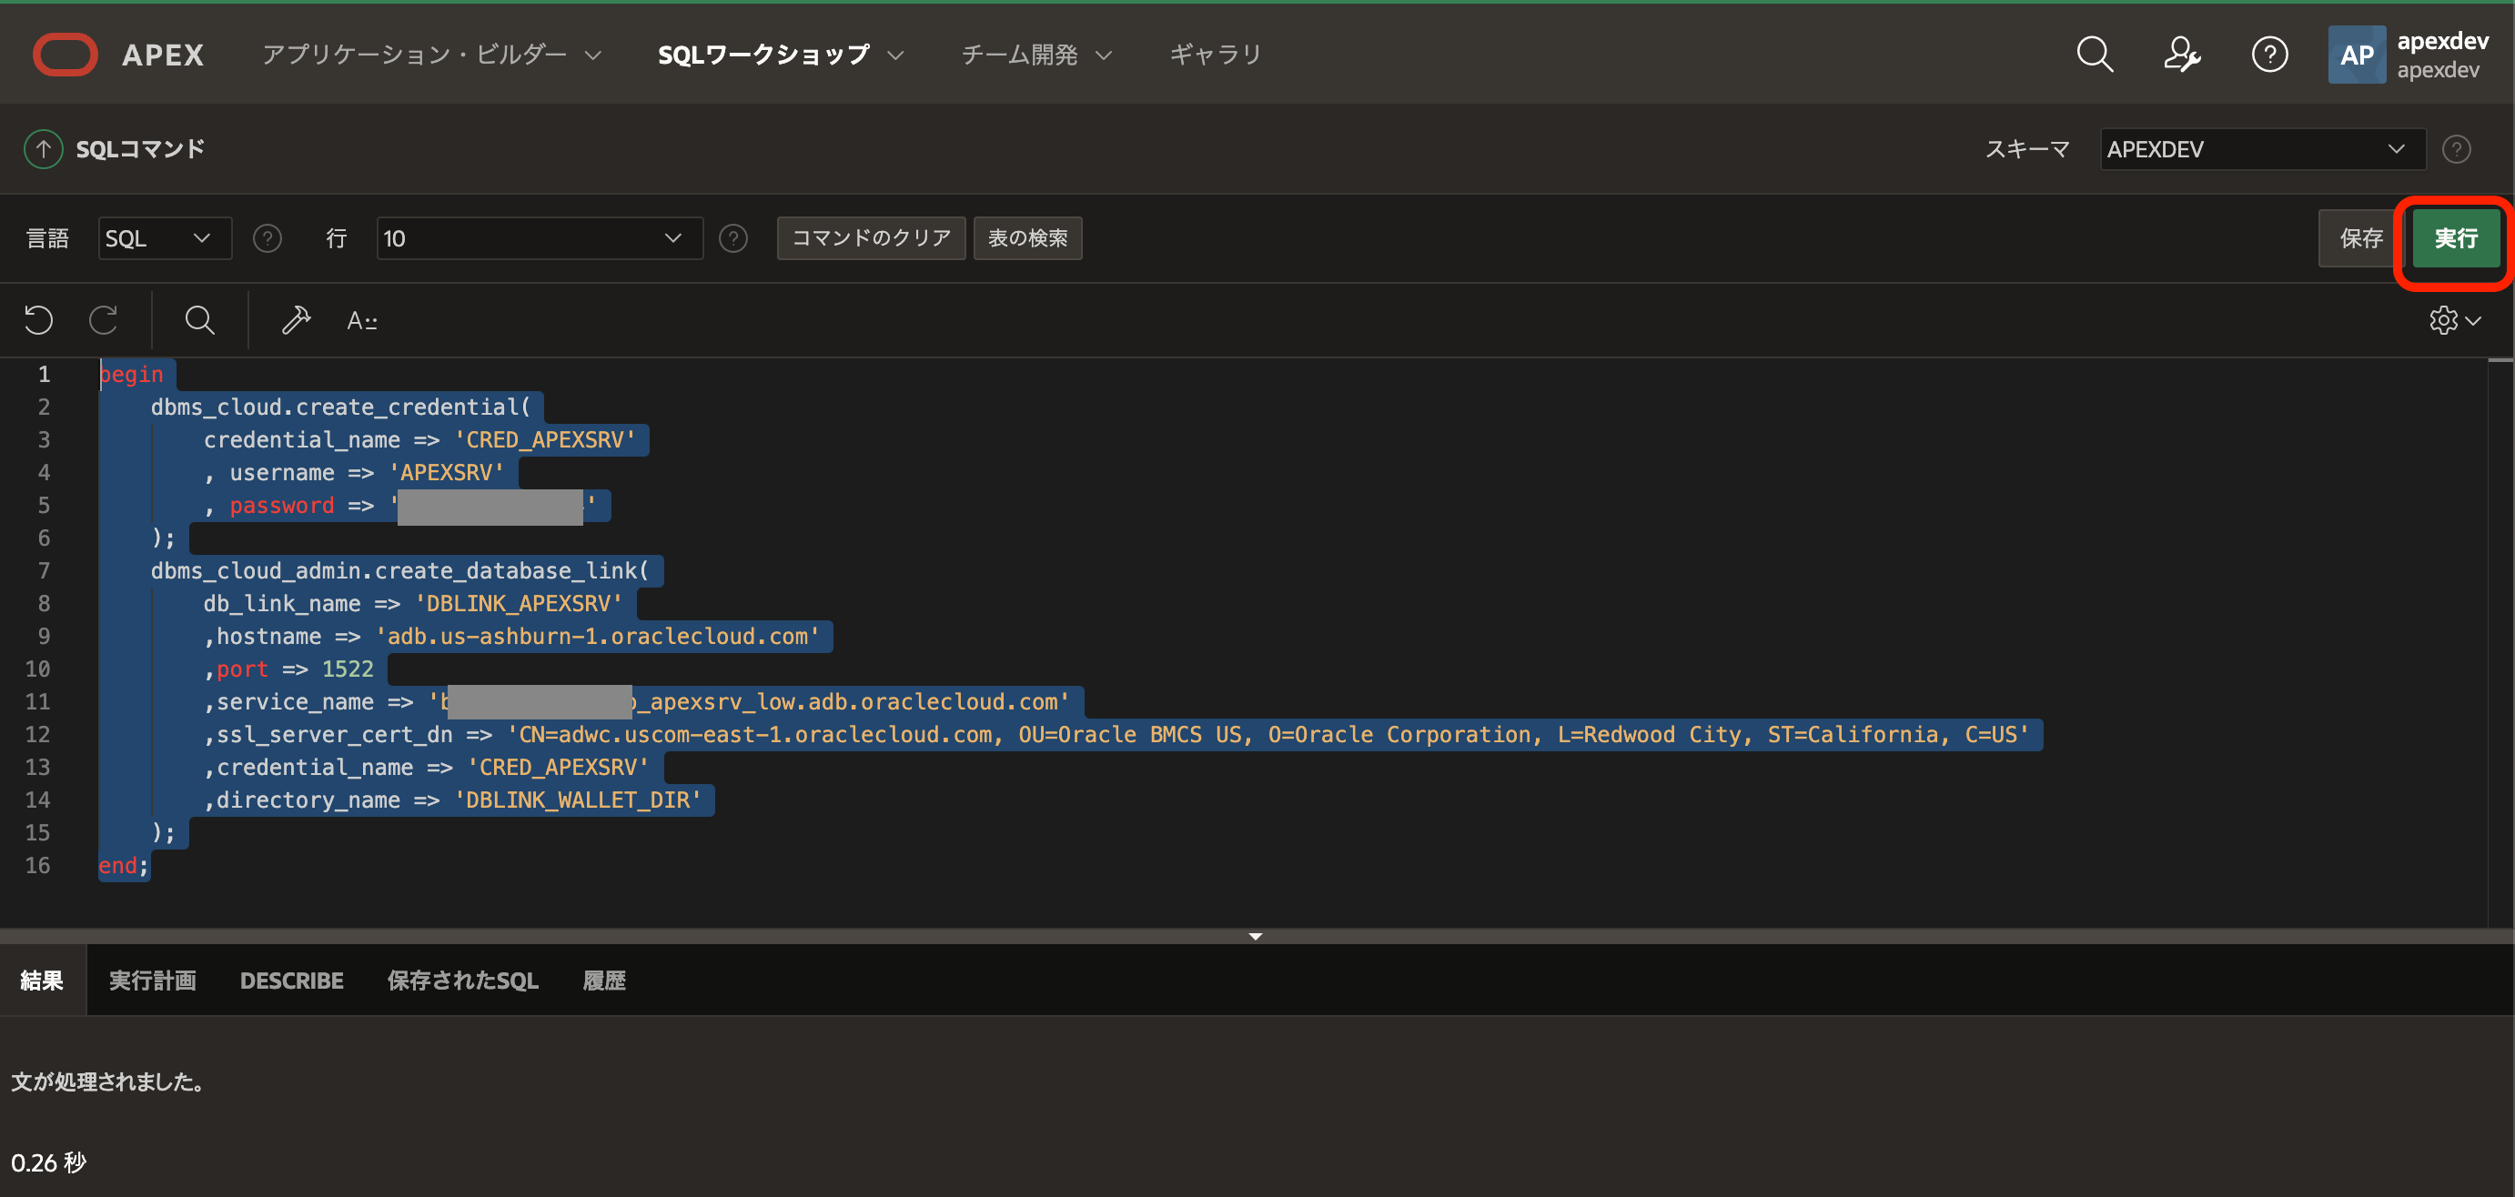Expand the APEXDEV schema dropdown

2261,149
